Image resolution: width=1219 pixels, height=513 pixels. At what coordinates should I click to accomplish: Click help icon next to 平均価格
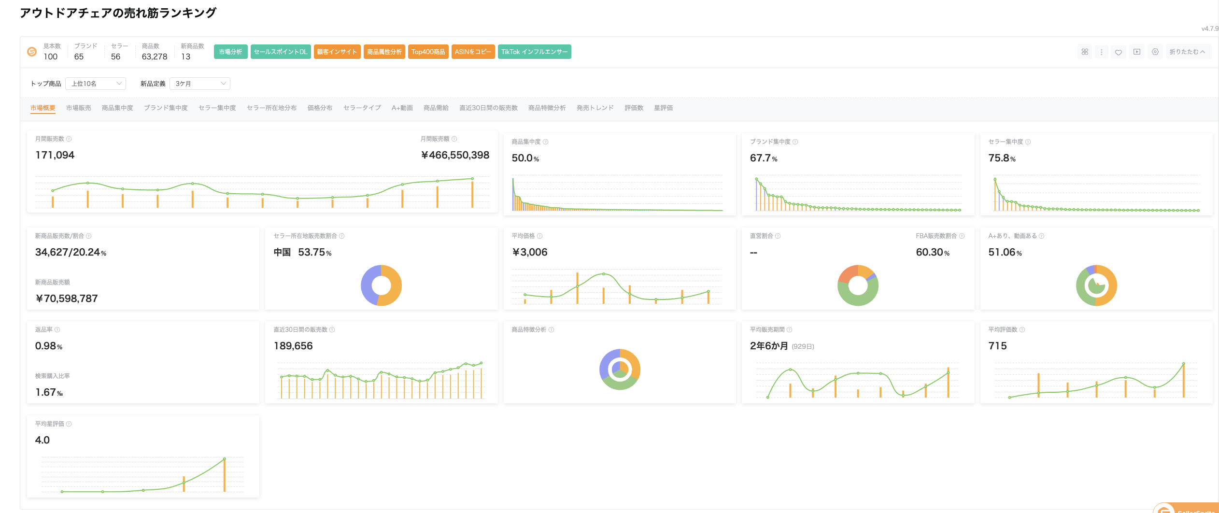539,236
